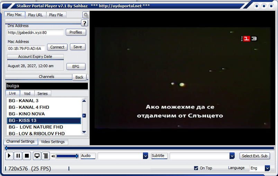Screen dimensions: 278x176
Task: Uncheck the On Top checkbox
Action: pos(196,168)
